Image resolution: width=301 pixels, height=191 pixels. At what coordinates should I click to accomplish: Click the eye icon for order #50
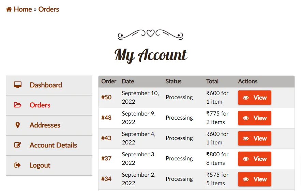click(x=246, y=98)
